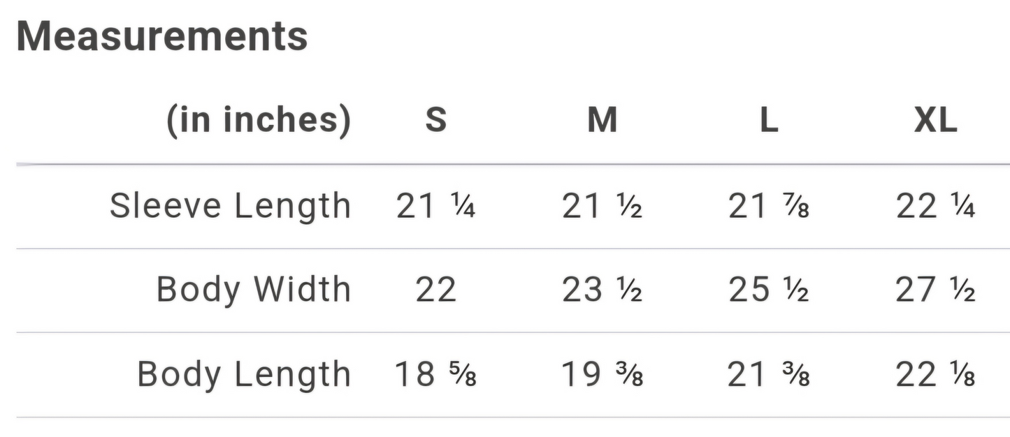Image resolution: width=1010 pixels, height=437 pixels.
Task: Select the Body Width row label
Action: point(253,290)
